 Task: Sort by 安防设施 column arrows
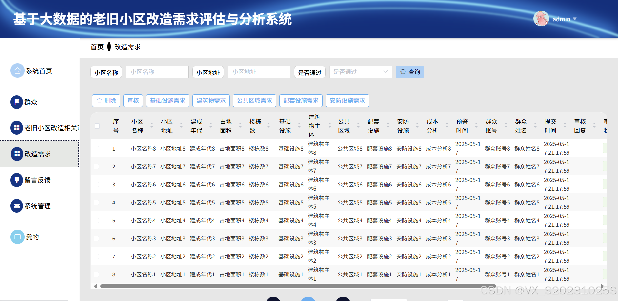click(417, 125)
